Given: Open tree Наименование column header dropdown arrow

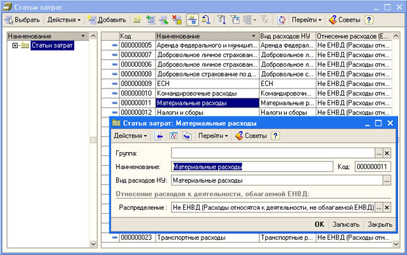Looking at the screenshot, I should 83,36.
